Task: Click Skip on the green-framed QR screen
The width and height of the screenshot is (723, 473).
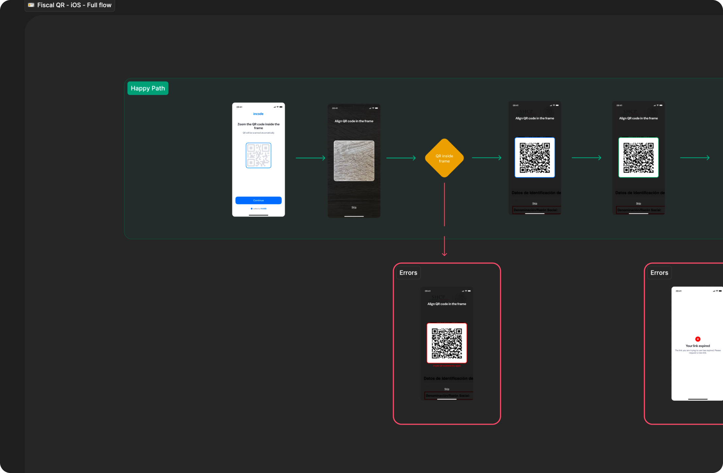Action: tap(639, 203)
